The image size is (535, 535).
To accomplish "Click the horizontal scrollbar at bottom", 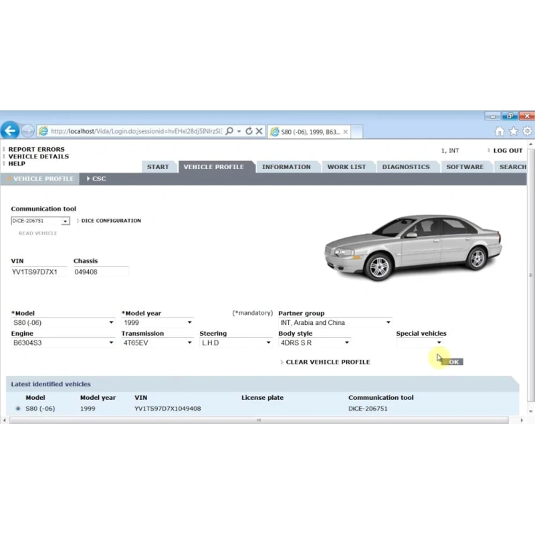I will (259, 421).
